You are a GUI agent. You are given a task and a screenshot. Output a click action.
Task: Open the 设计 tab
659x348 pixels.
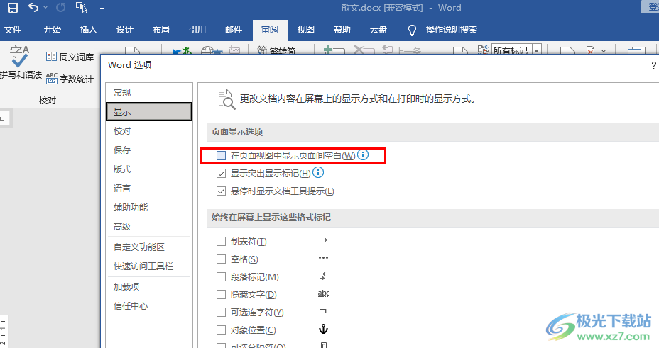pyautogui.click(x=124, y=29)
